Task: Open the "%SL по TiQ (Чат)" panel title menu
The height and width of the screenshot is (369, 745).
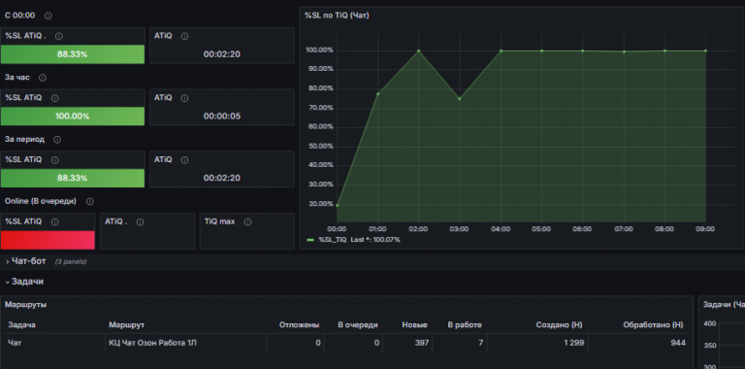Action: point(337,16)
